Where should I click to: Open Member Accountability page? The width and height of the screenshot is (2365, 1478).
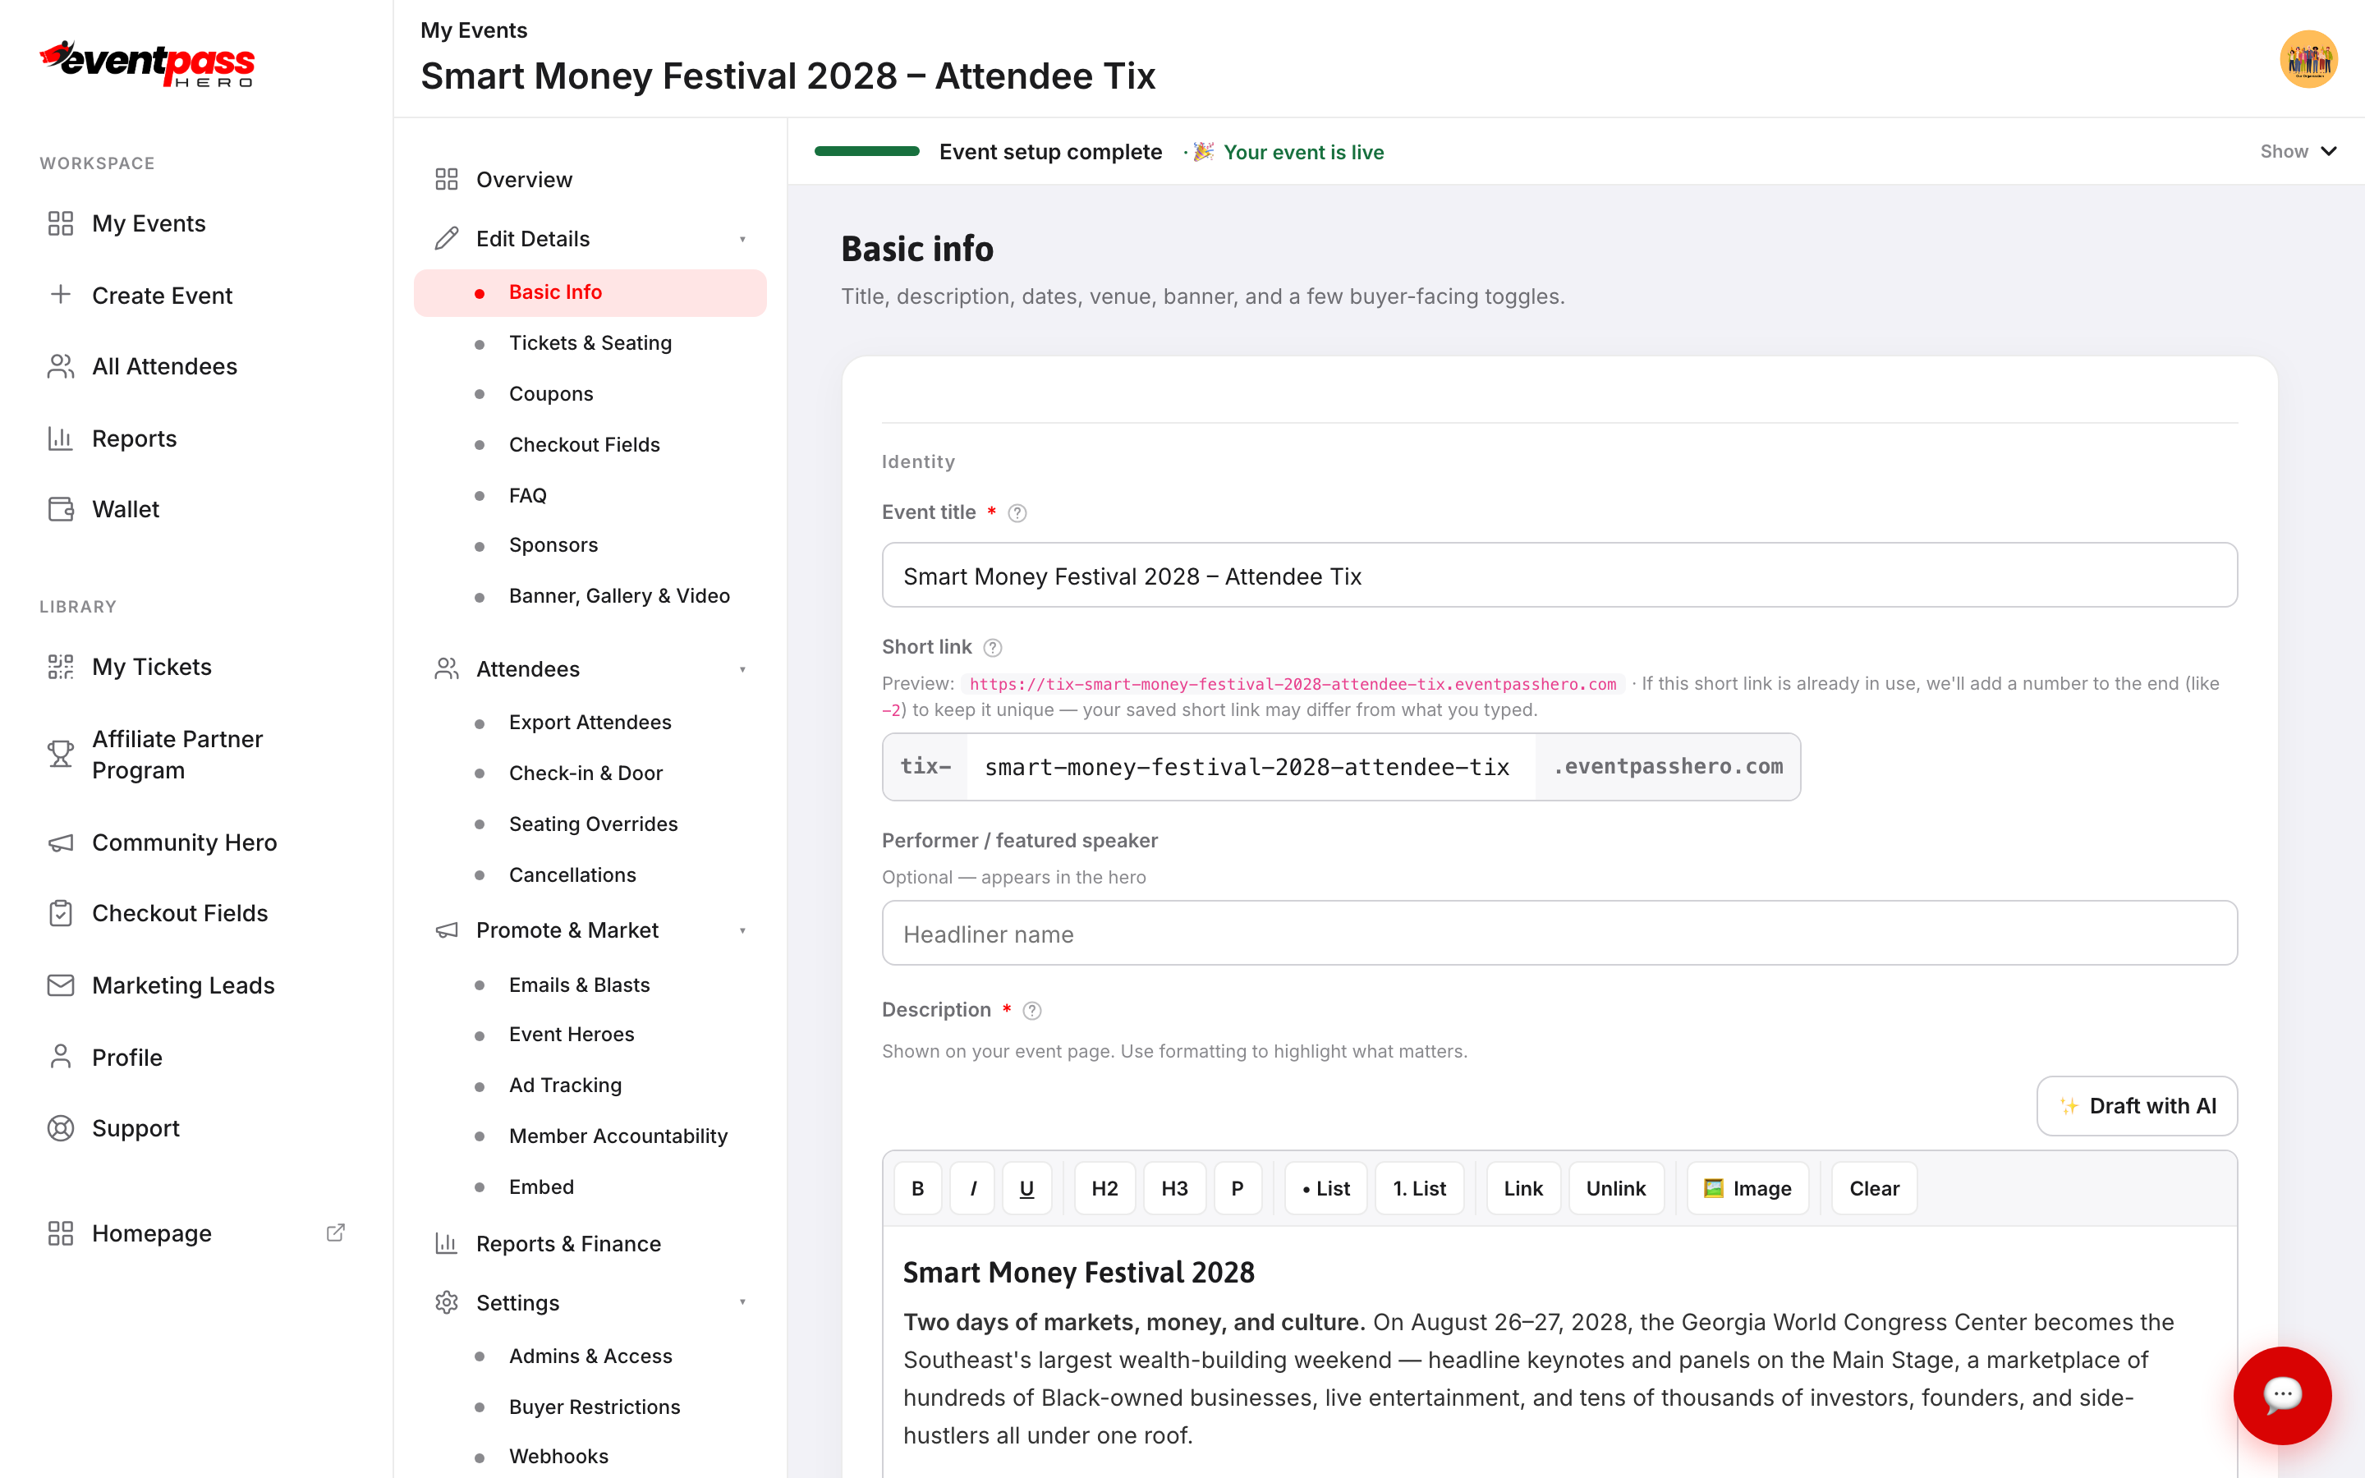590,1136
